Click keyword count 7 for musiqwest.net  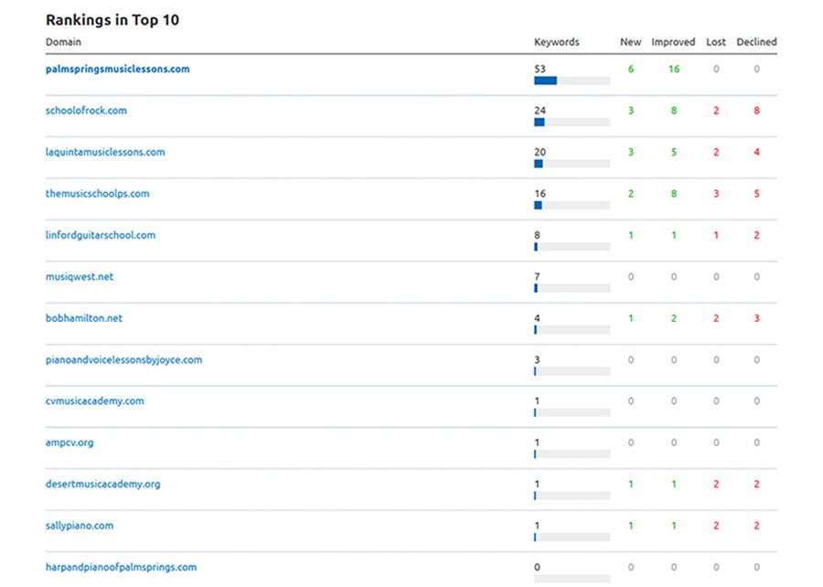tap(537, 276)
